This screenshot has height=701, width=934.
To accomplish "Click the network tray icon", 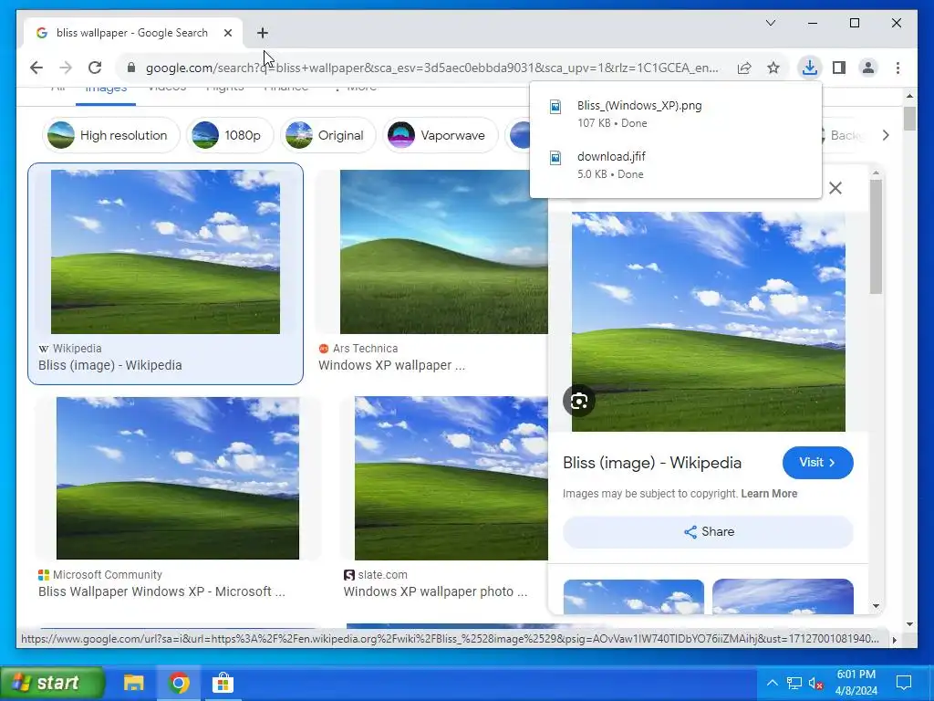I will click(x=794, y=683).
